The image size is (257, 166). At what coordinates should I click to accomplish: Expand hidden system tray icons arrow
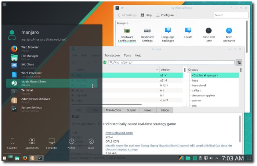tap(217, 158)
